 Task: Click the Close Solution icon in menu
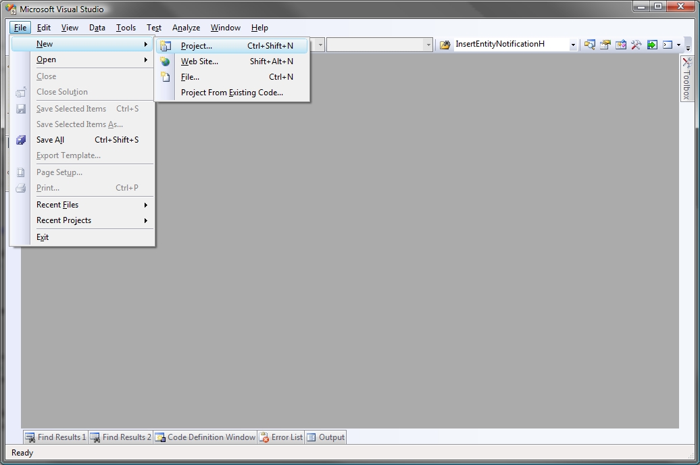click(x=20, y=93)
